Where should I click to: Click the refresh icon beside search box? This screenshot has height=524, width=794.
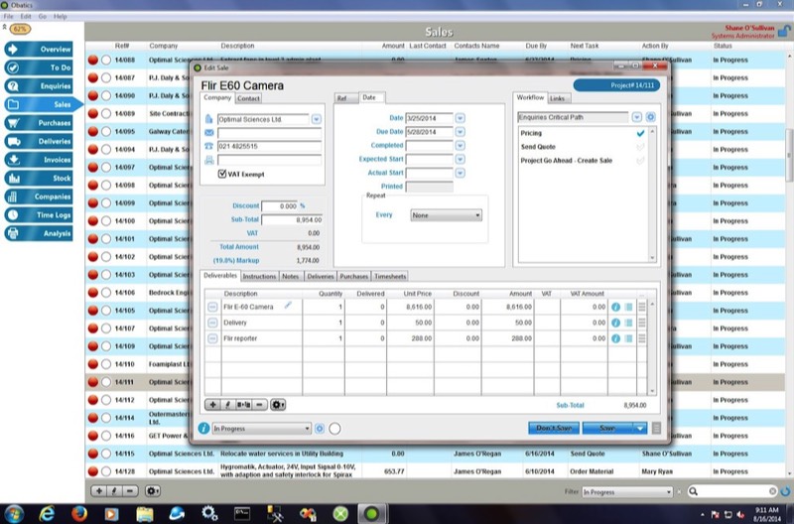pyautogui.click(x=785, y=491)
